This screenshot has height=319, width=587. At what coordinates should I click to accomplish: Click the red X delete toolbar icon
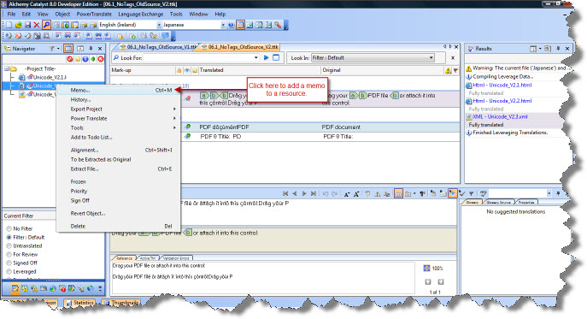pyautogui.click(x=37, y=25)
